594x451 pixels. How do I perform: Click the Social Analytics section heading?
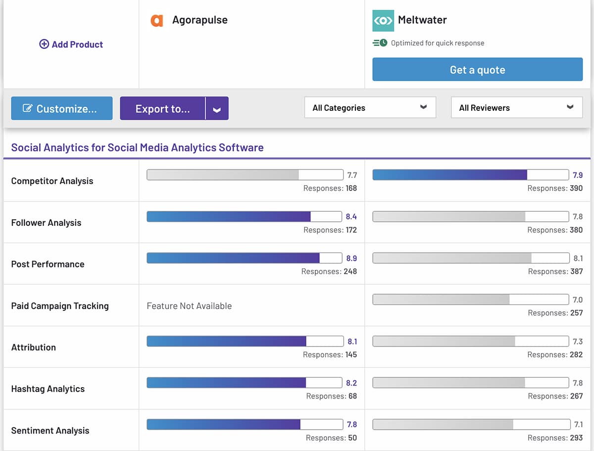[137, 148]
